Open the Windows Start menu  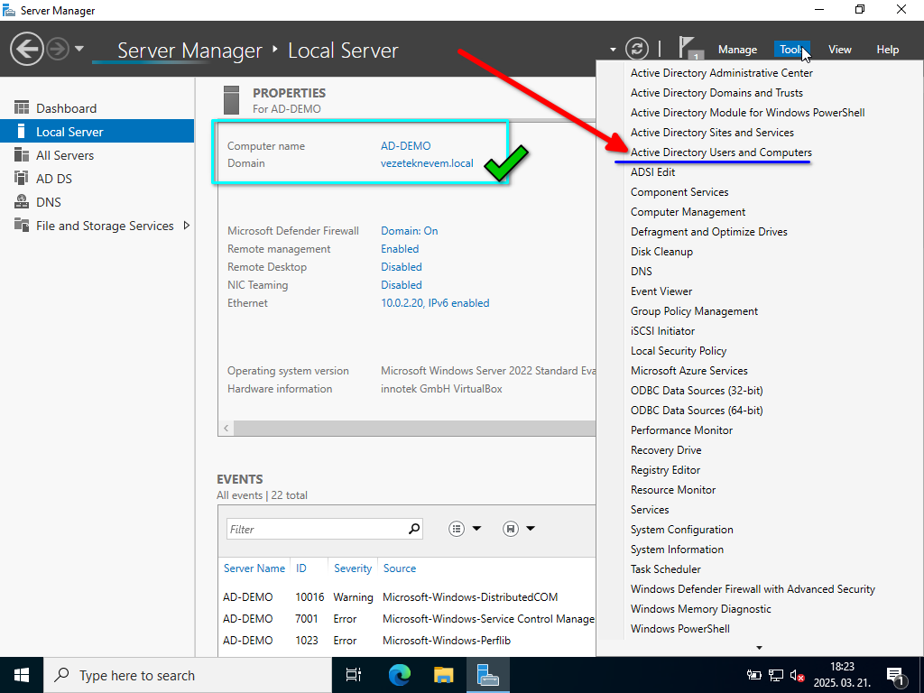22,675
